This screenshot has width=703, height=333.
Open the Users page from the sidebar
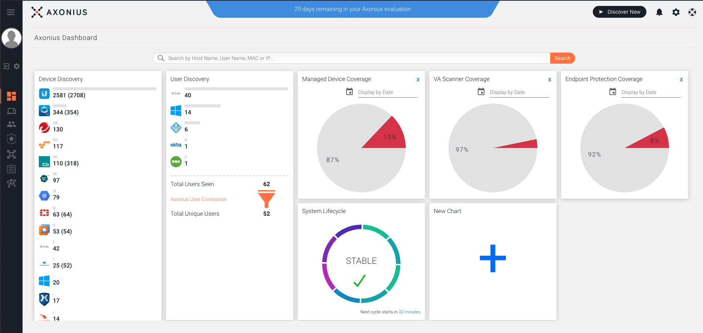point(11,124)
